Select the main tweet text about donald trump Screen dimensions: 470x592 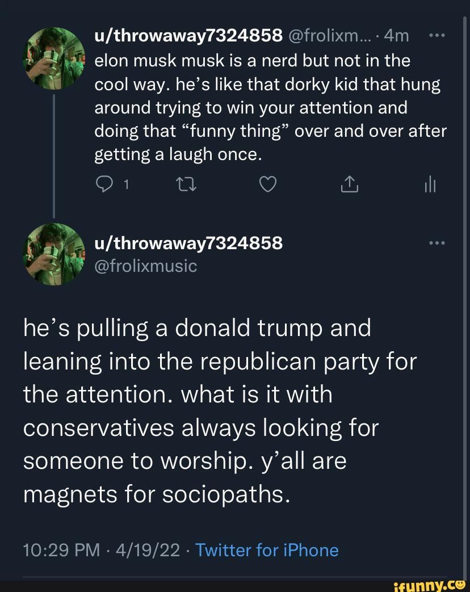(x=219, y=411)
